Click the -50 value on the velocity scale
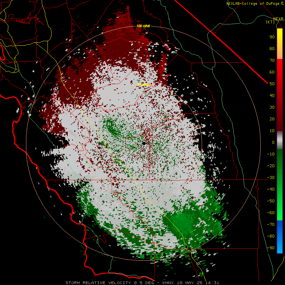This screenshot has width=285, height=285. pos(271,201)
